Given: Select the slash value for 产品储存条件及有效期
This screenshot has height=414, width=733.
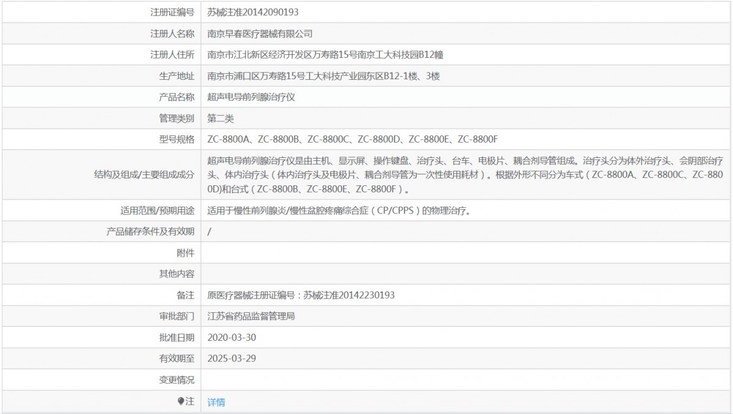Looking at the screenshot, I should 210,232.
